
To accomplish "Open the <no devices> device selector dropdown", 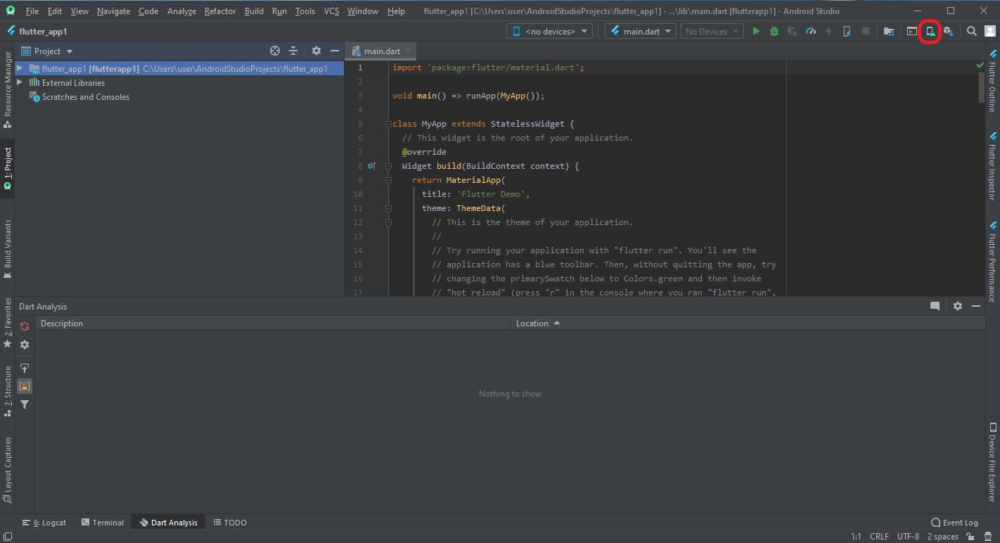I will pos(549,30).
